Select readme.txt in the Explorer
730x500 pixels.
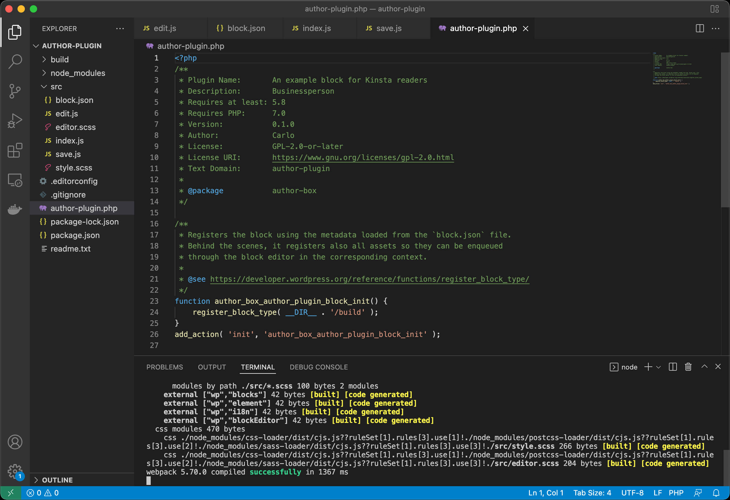point(71,248)
